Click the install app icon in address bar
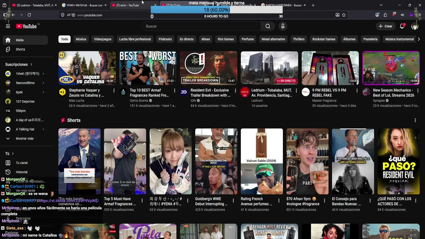 (337, 15)
